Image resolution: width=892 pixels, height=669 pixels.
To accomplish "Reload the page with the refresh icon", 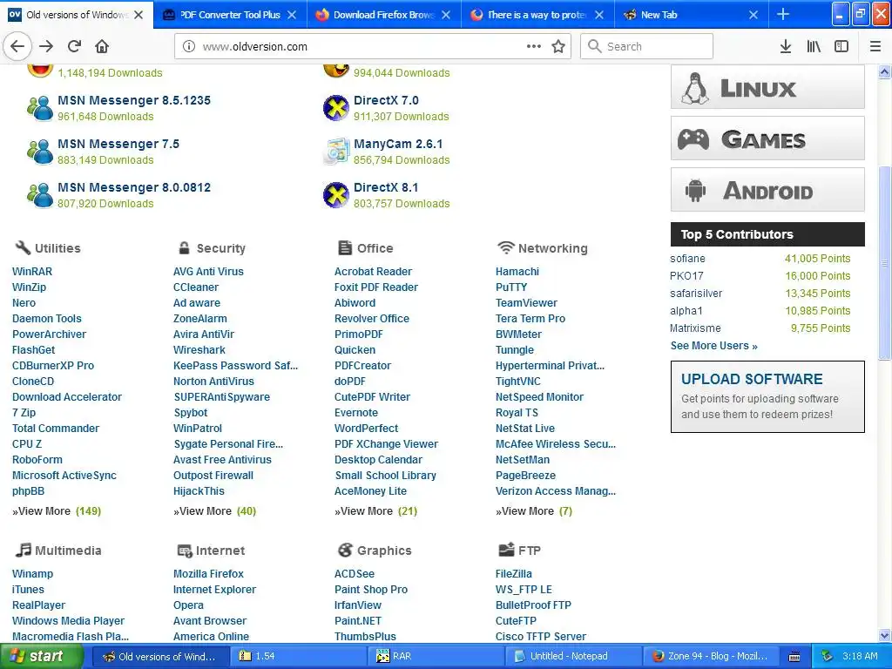I will (75, 47).
